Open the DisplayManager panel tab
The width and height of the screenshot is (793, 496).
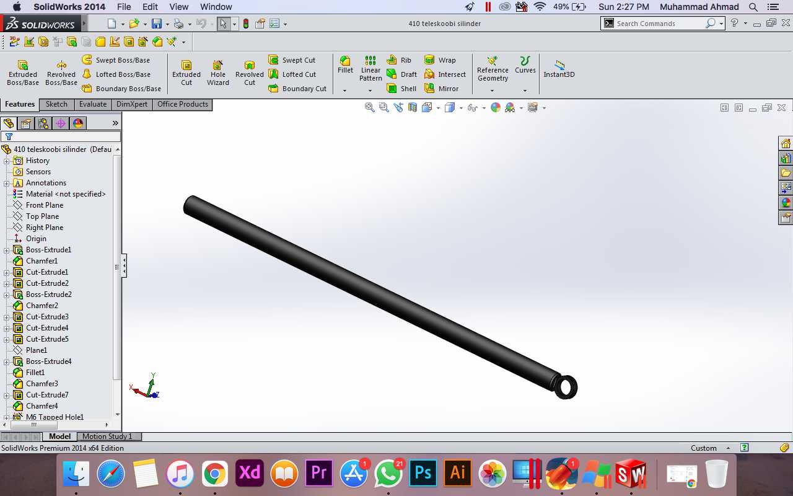coord(78,123)
